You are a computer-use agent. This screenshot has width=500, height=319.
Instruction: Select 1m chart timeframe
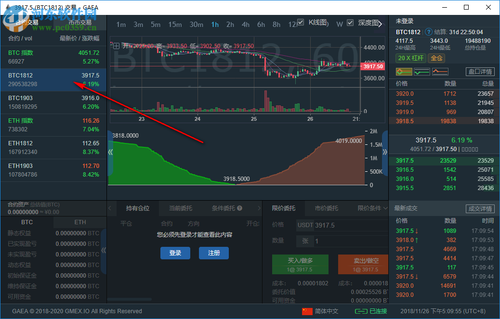(121, 25)
